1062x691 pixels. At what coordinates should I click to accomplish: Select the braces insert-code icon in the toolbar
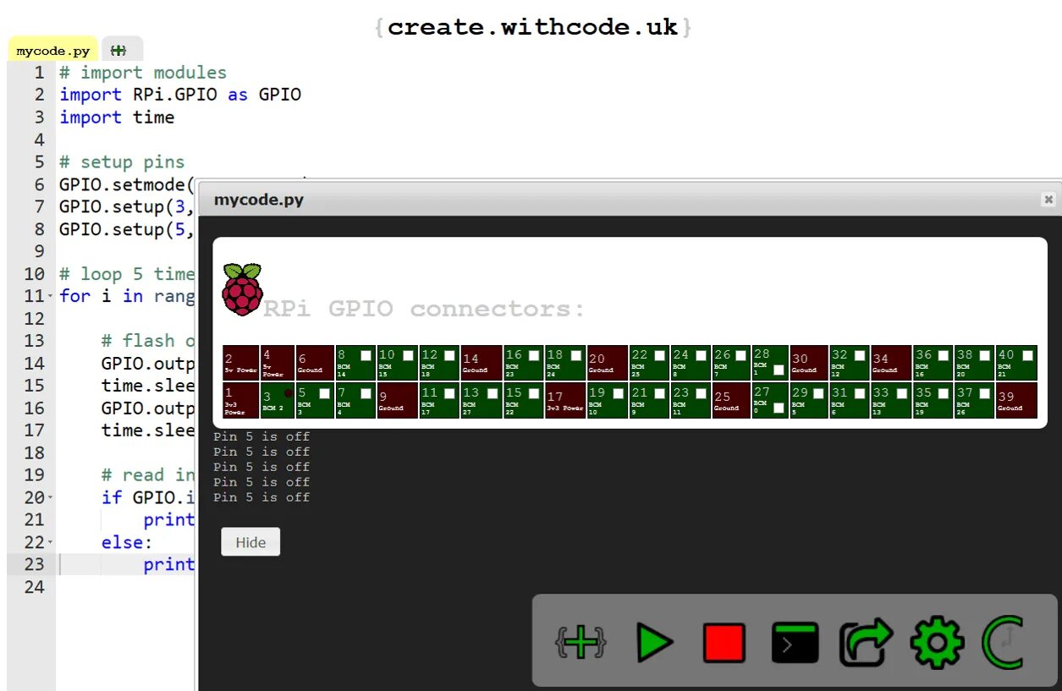click(x=579, y=642)
